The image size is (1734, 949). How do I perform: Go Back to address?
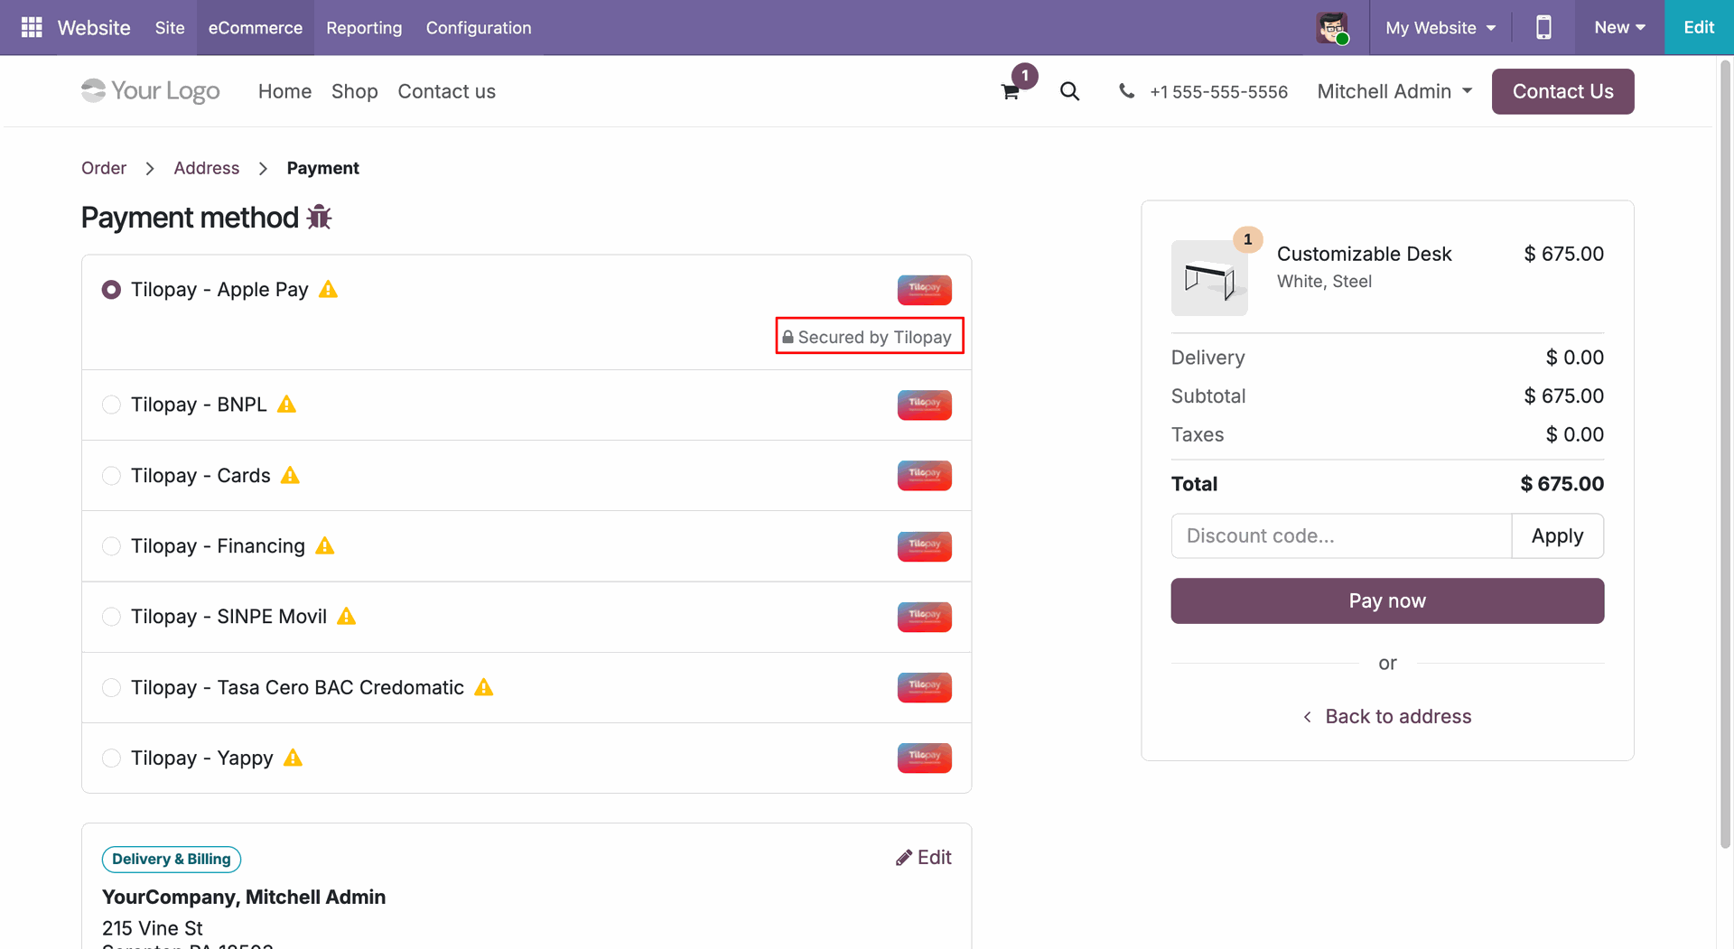point(1387,717)
